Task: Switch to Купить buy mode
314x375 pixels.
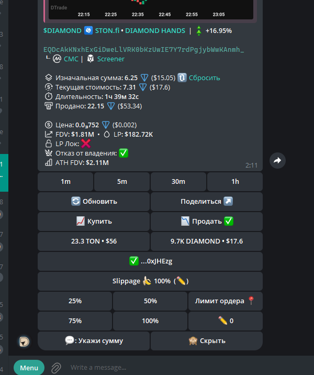Action: 94,221
